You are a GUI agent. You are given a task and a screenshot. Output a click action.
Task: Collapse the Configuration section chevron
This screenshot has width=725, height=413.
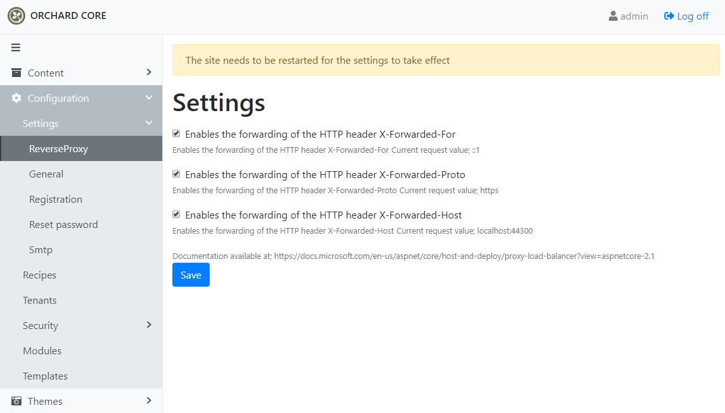coord(149,98)
